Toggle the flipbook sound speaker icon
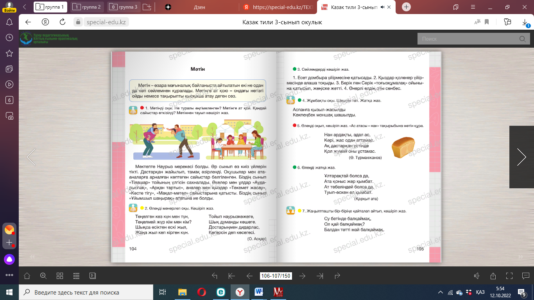The width and height of the screenshot is (534, 300). (x=477, y=276)
